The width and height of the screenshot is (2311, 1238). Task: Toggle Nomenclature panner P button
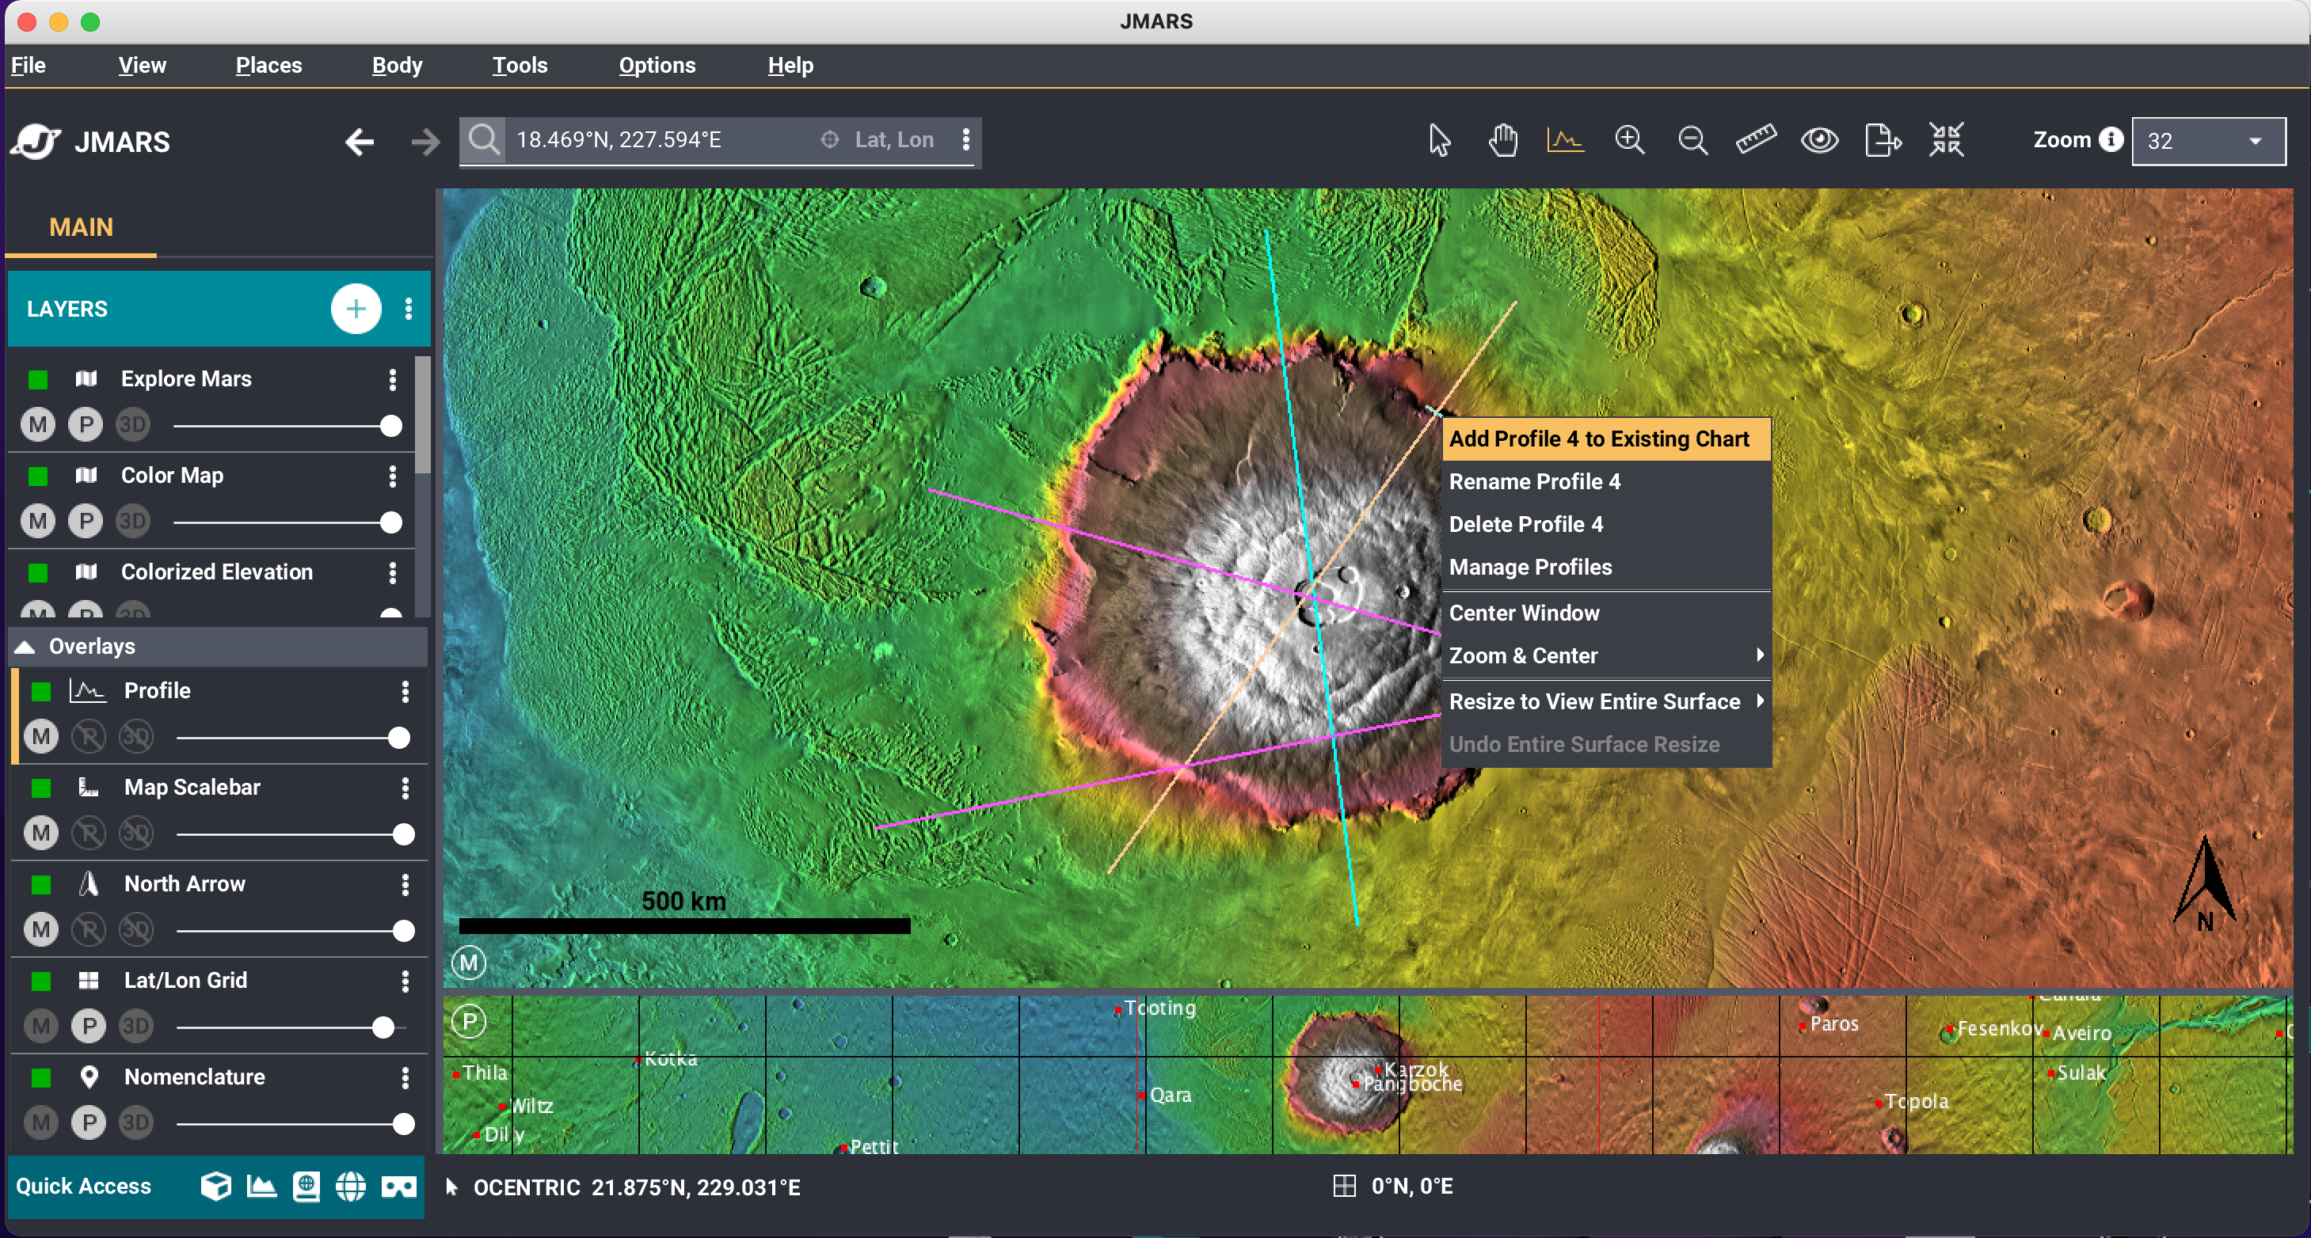89,1123
